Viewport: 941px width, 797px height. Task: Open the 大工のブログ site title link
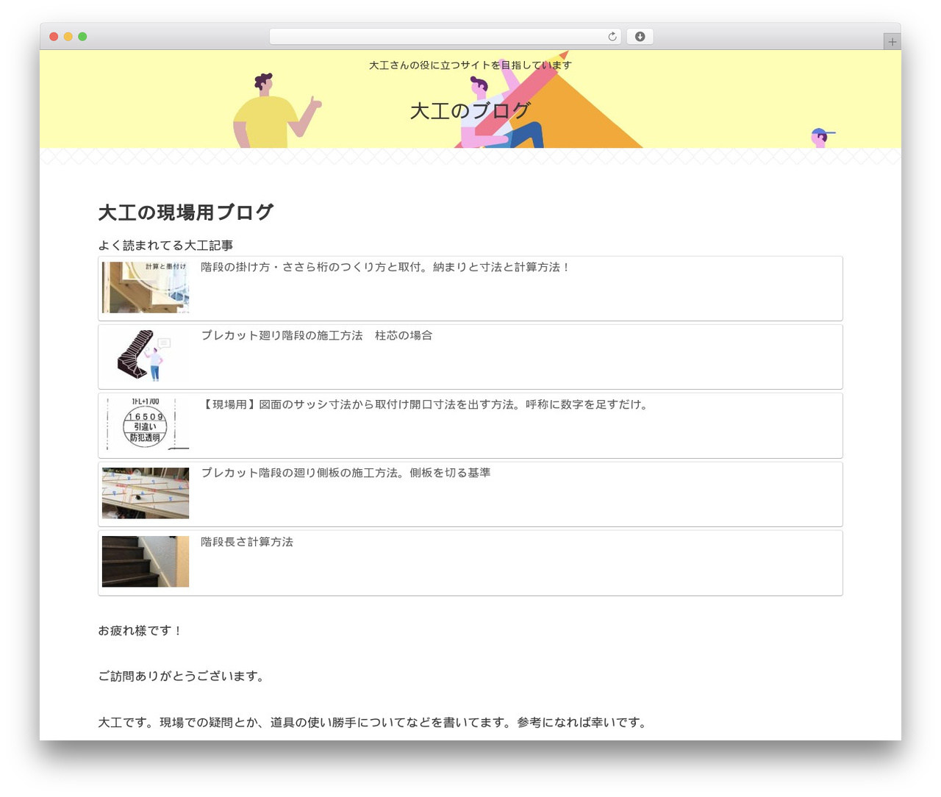click(x=470, y=111)
